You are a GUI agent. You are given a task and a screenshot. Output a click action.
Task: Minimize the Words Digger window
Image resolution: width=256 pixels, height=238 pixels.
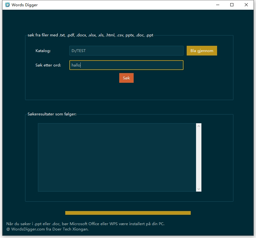[x=218, y=5]
